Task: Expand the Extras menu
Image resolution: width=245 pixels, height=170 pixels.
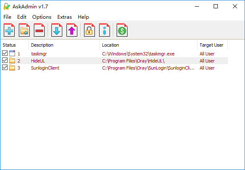Action: [x=64, y=17]
